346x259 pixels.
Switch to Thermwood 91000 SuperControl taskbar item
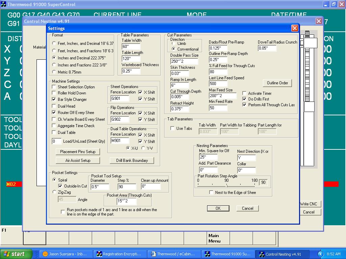pos(227,254)
